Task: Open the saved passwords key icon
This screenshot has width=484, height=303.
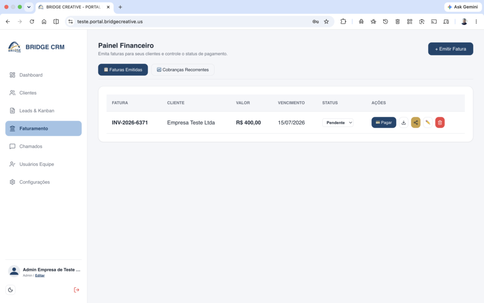Action: (x=315, y=22)
